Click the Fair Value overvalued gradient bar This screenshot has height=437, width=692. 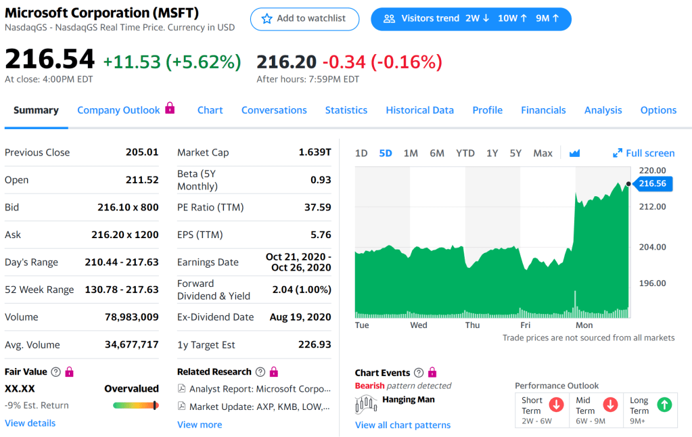click(135, 405)
